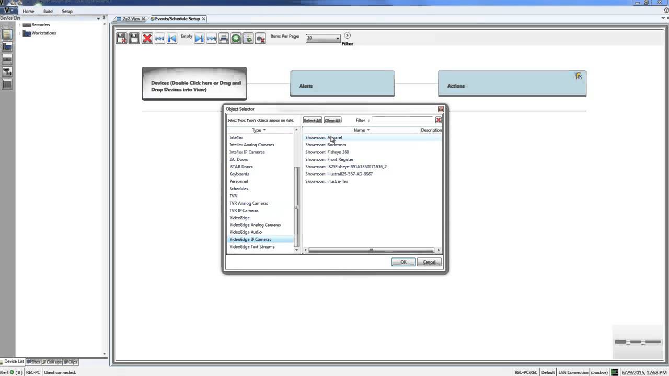Open Device List panel dropdown arrow
Screen dimensions: 669x376
pos(98,18)
